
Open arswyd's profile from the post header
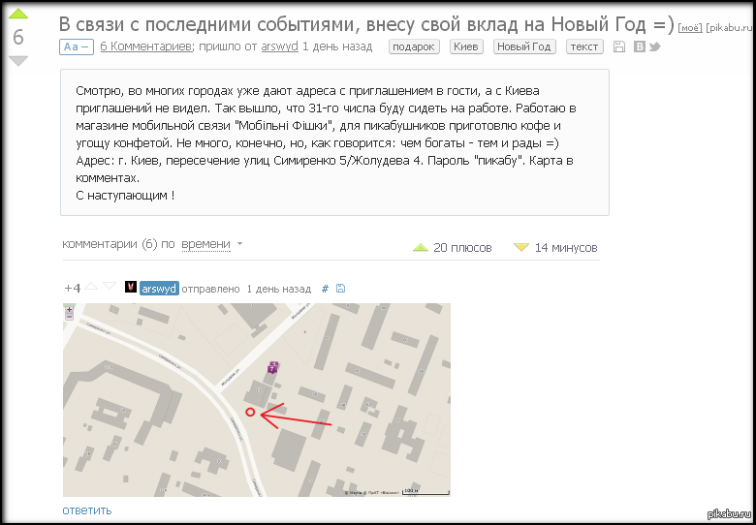tap(280, 46)
